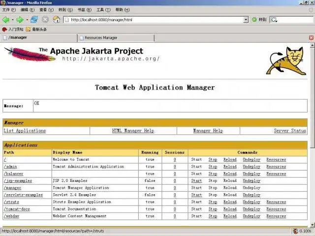The height and width of the screenshot is (236, 315).
Task: Click the green Forward arrow button
Action: (x=20, y=20)
